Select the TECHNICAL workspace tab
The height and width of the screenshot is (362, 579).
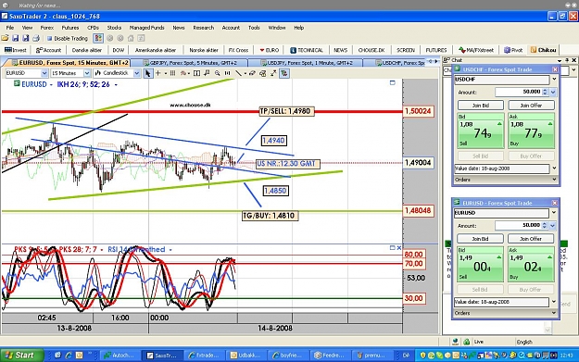307,50
